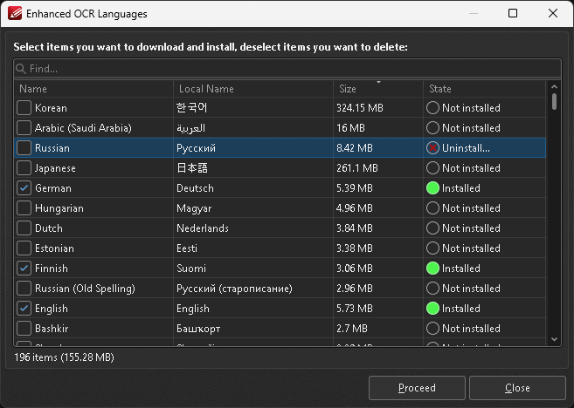
Task: Click the '2.7 MB' size cell
Action: [x=378, y=329]
